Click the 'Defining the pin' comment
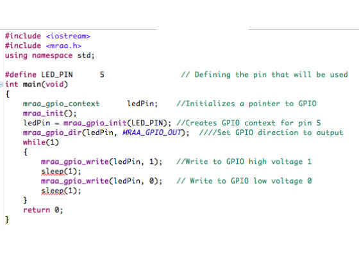Image resolution: width=359 pixels, height=256 pixels. (264, 74)
